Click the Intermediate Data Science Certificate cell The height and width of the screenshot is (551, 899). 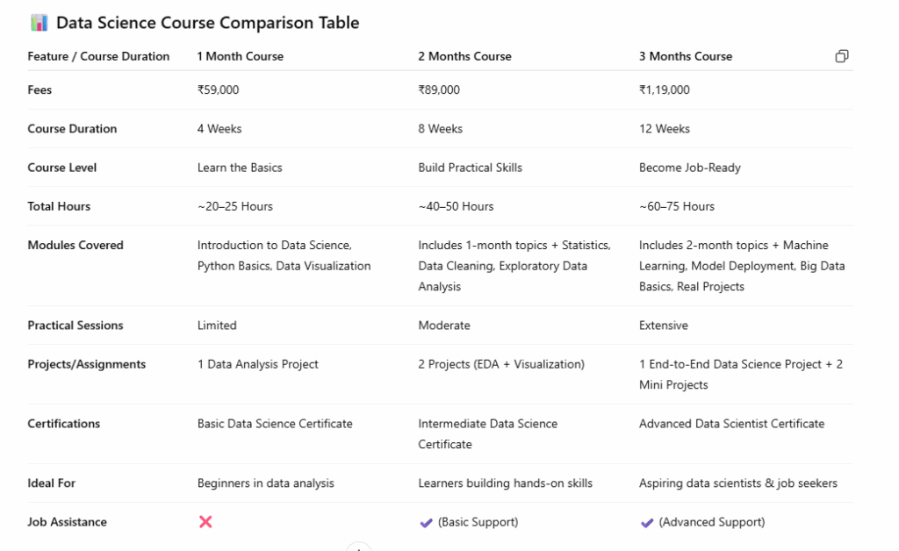pyautogui.click(x=487, y=434)
